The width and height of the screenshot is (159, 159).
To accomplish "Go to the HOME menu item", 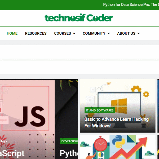I will [12, 33].
